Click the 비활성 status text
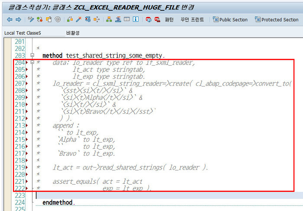 pos(73,33)
